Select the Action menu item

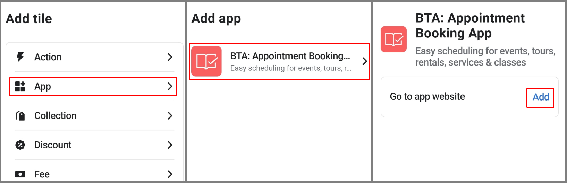(x=94, y=57)
